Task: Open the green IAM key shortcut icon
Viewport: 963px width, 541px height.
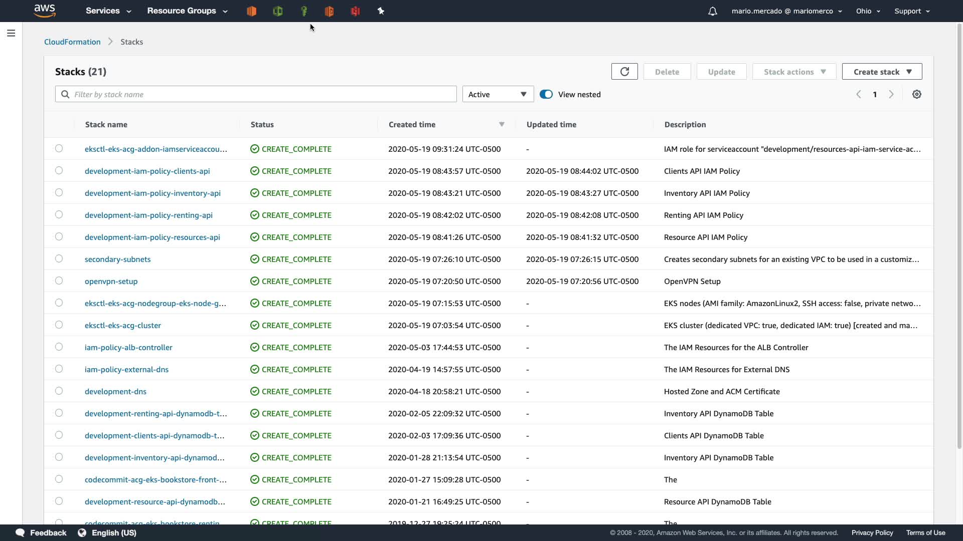Action: pyautogui.click(x=303, y=11)
